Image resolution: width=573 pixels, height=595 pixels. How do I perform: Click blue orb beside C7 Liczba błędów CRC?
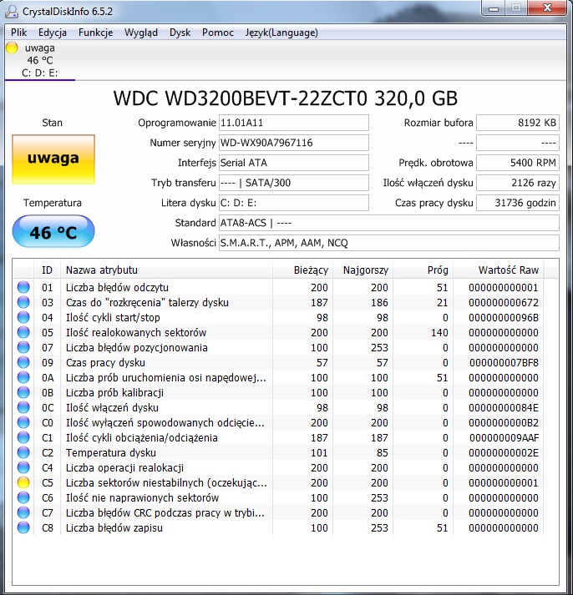pyautogui.click(x=23, y=512)
